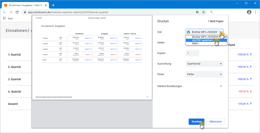Click the Kopien number field
Image resolution: width=260 pixels, height=133 pixels.
[192, 53]
